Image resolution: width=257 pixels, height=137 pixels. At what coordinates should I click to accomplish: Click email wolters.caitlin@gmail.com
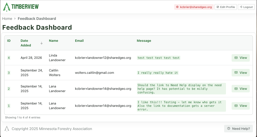[94, 73]
